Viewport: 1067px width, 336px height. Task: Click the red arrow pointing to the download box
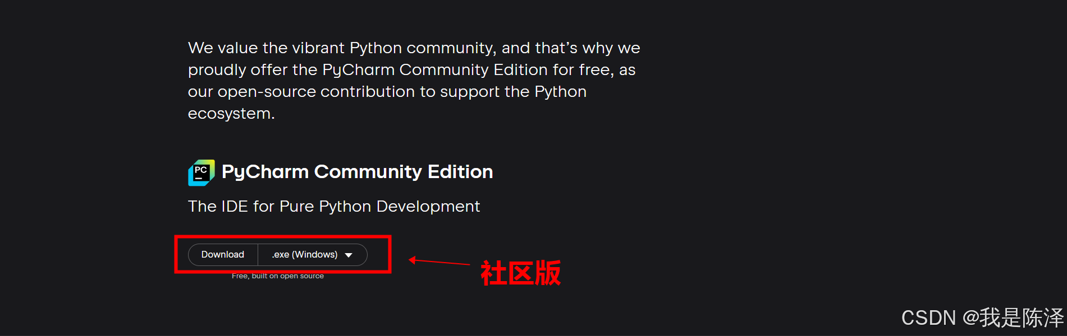coord(439,261)
